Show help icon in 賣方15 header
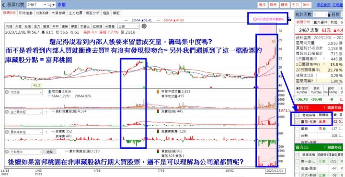 click(324, 147)
